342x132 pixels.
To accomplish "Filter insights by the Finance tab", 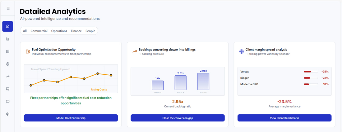I will 76,31.
